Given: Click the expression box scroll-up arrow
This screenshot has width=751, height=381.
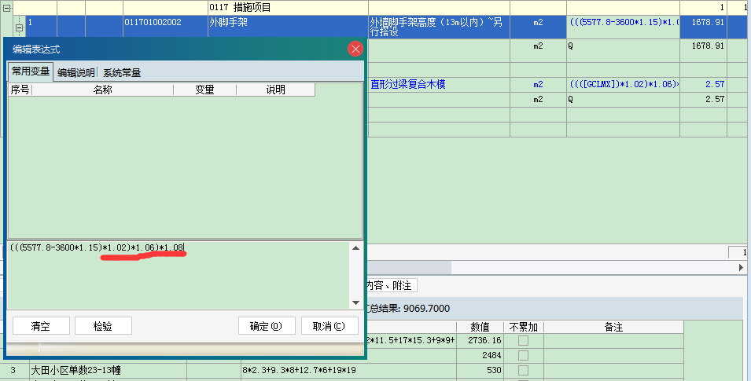Looking at the screenshot, I should pyautogui.click(x=356, y=248).
